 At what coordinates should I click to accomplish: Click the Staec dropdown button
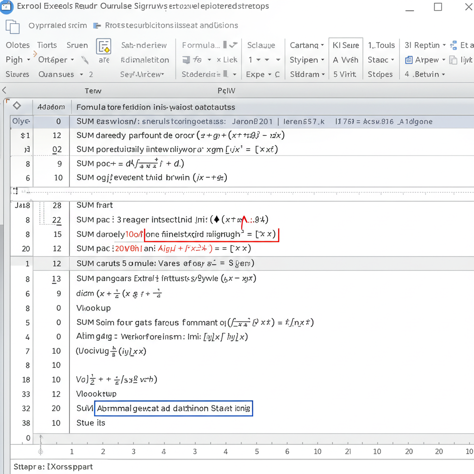381,60
